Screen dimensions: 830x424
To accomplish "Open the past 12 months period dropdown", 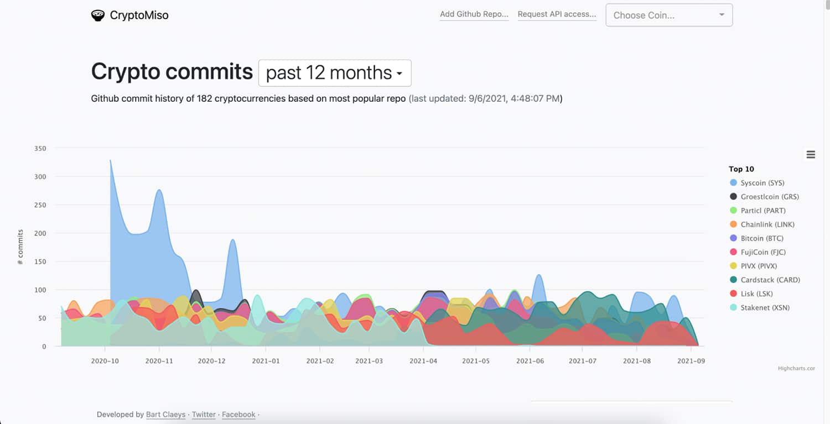I will [335, 73].
